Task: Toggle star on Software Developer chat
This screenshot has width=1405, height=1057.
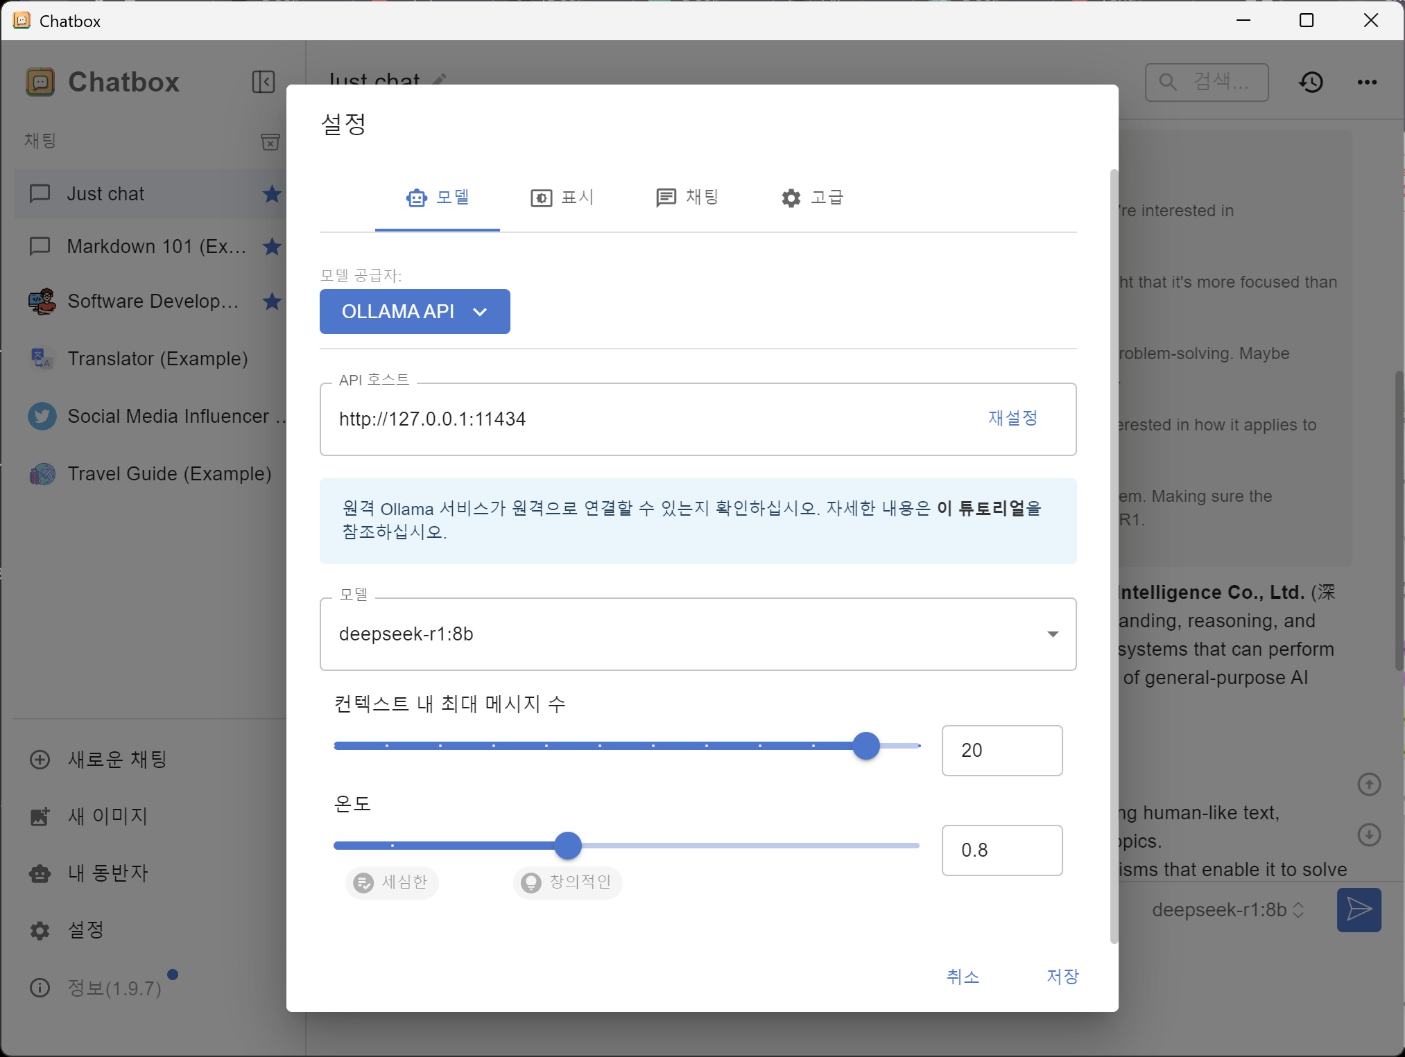Action: click(272, 302)
